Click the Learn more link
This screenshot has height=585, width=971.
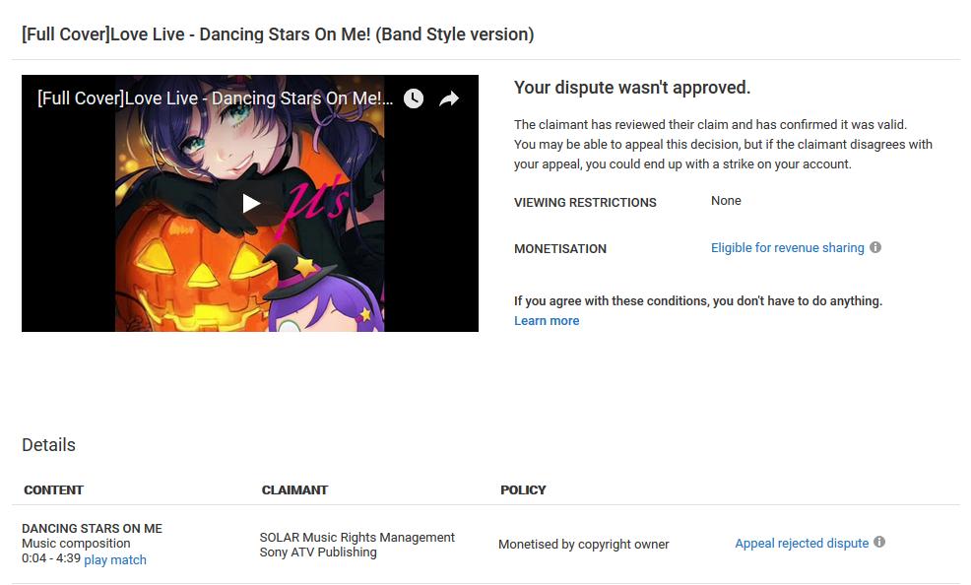point(547,321)
